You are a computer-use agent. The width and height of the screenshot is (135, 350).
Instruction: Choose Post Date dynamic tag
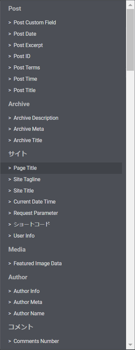pyautogui.click(x=61, y=34)
